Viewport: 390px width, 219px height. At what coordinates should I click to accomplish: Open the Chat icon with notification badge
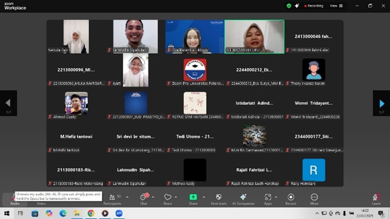click(144, 199)
